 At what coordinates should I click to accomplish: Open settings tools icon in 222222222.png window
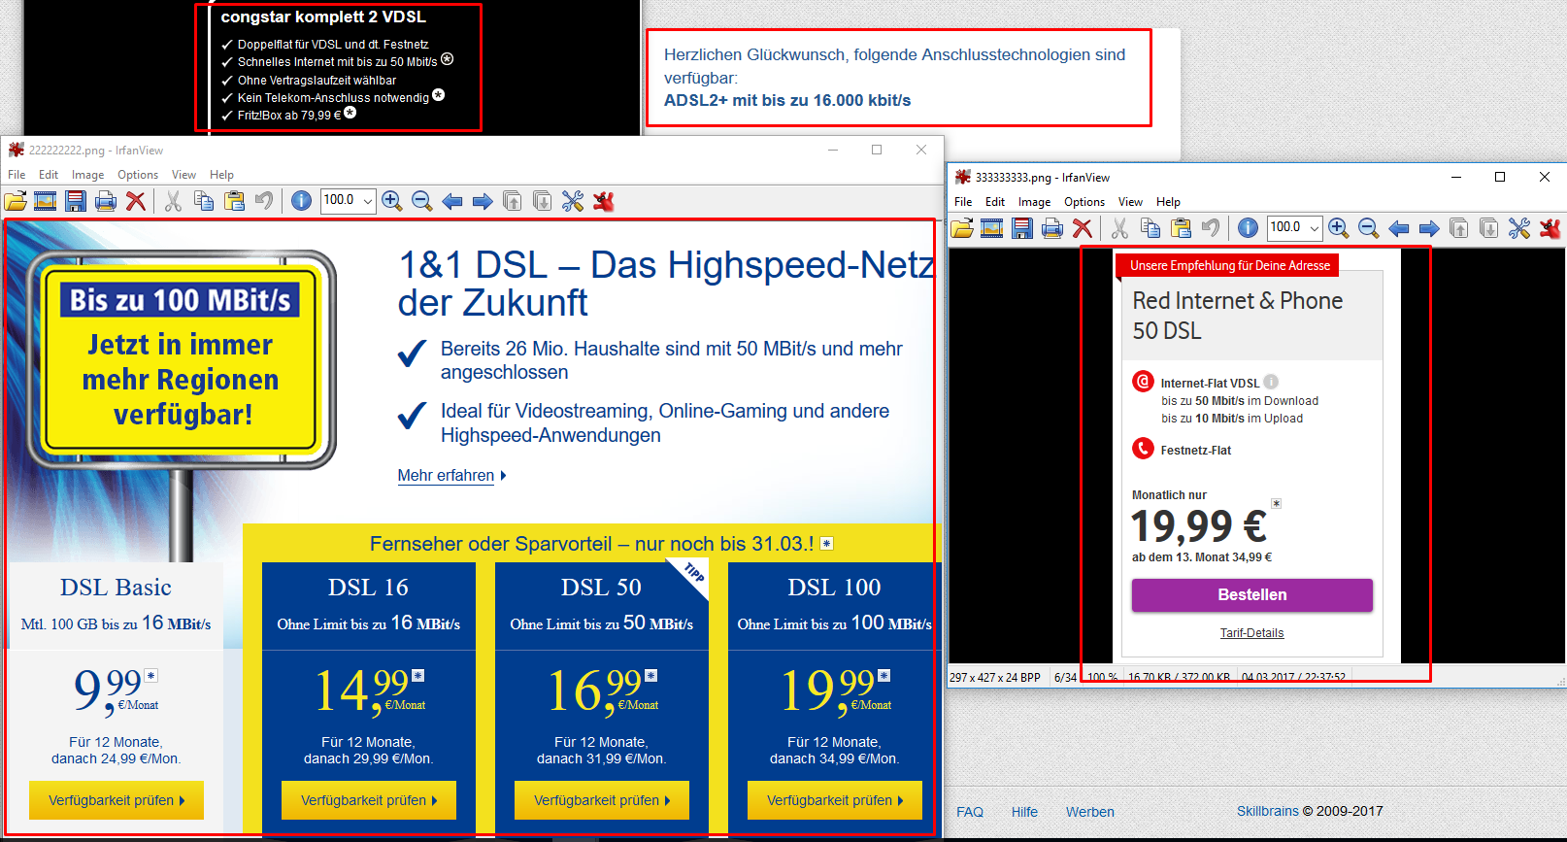coord(573,201)
